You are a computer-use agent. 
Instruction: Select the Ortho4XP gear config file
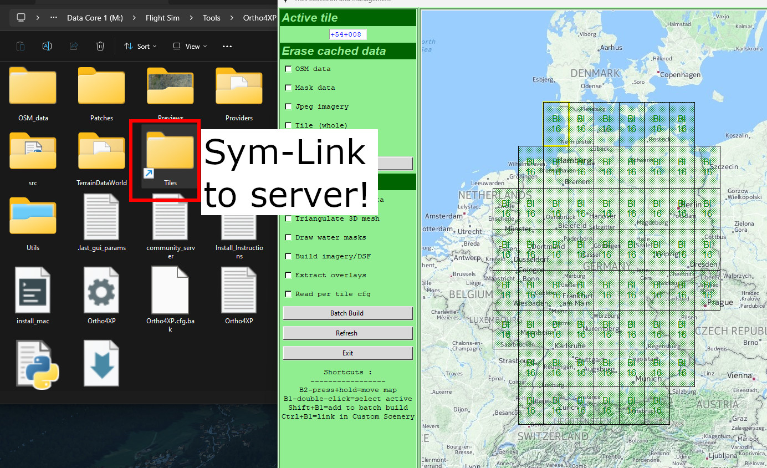pos(101,295)
